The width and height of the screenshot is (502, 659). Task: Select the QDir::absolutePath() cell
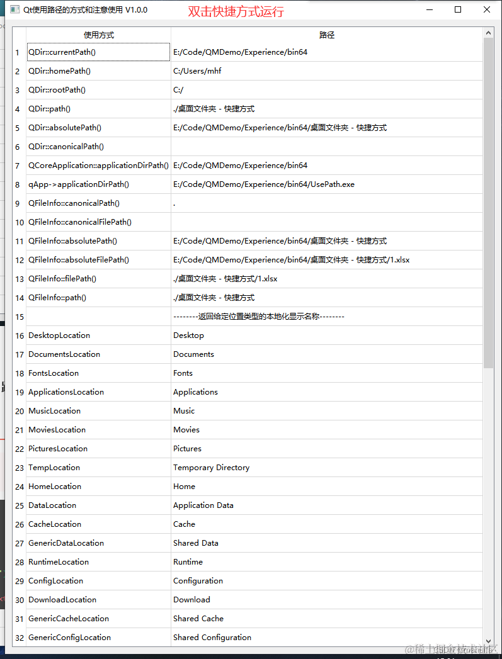tap(98, 128)
